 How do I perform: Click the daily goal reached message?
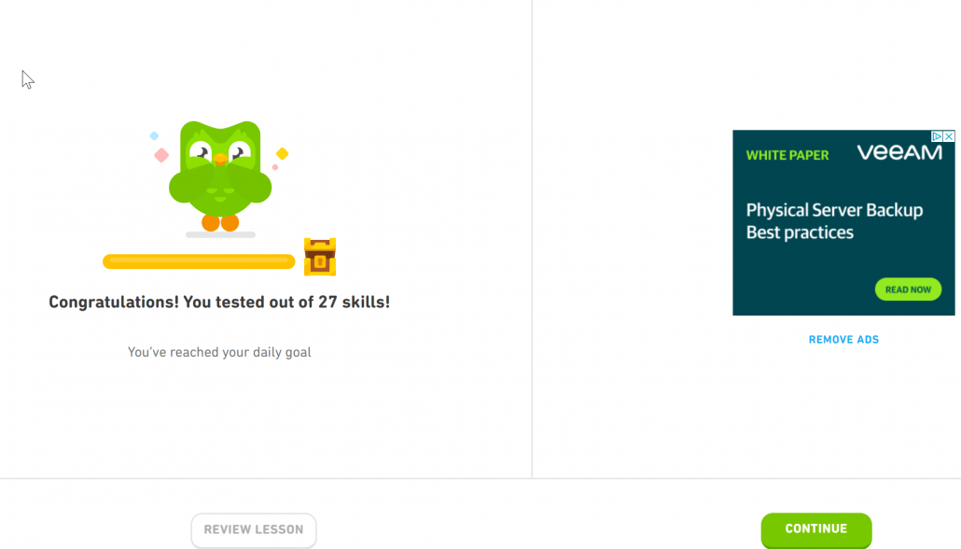coord(219,352)
